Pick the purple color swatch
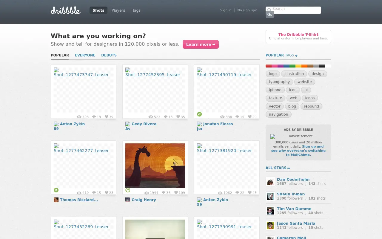The width and height of the screenshot is (382, 239). tap(281, 66)
